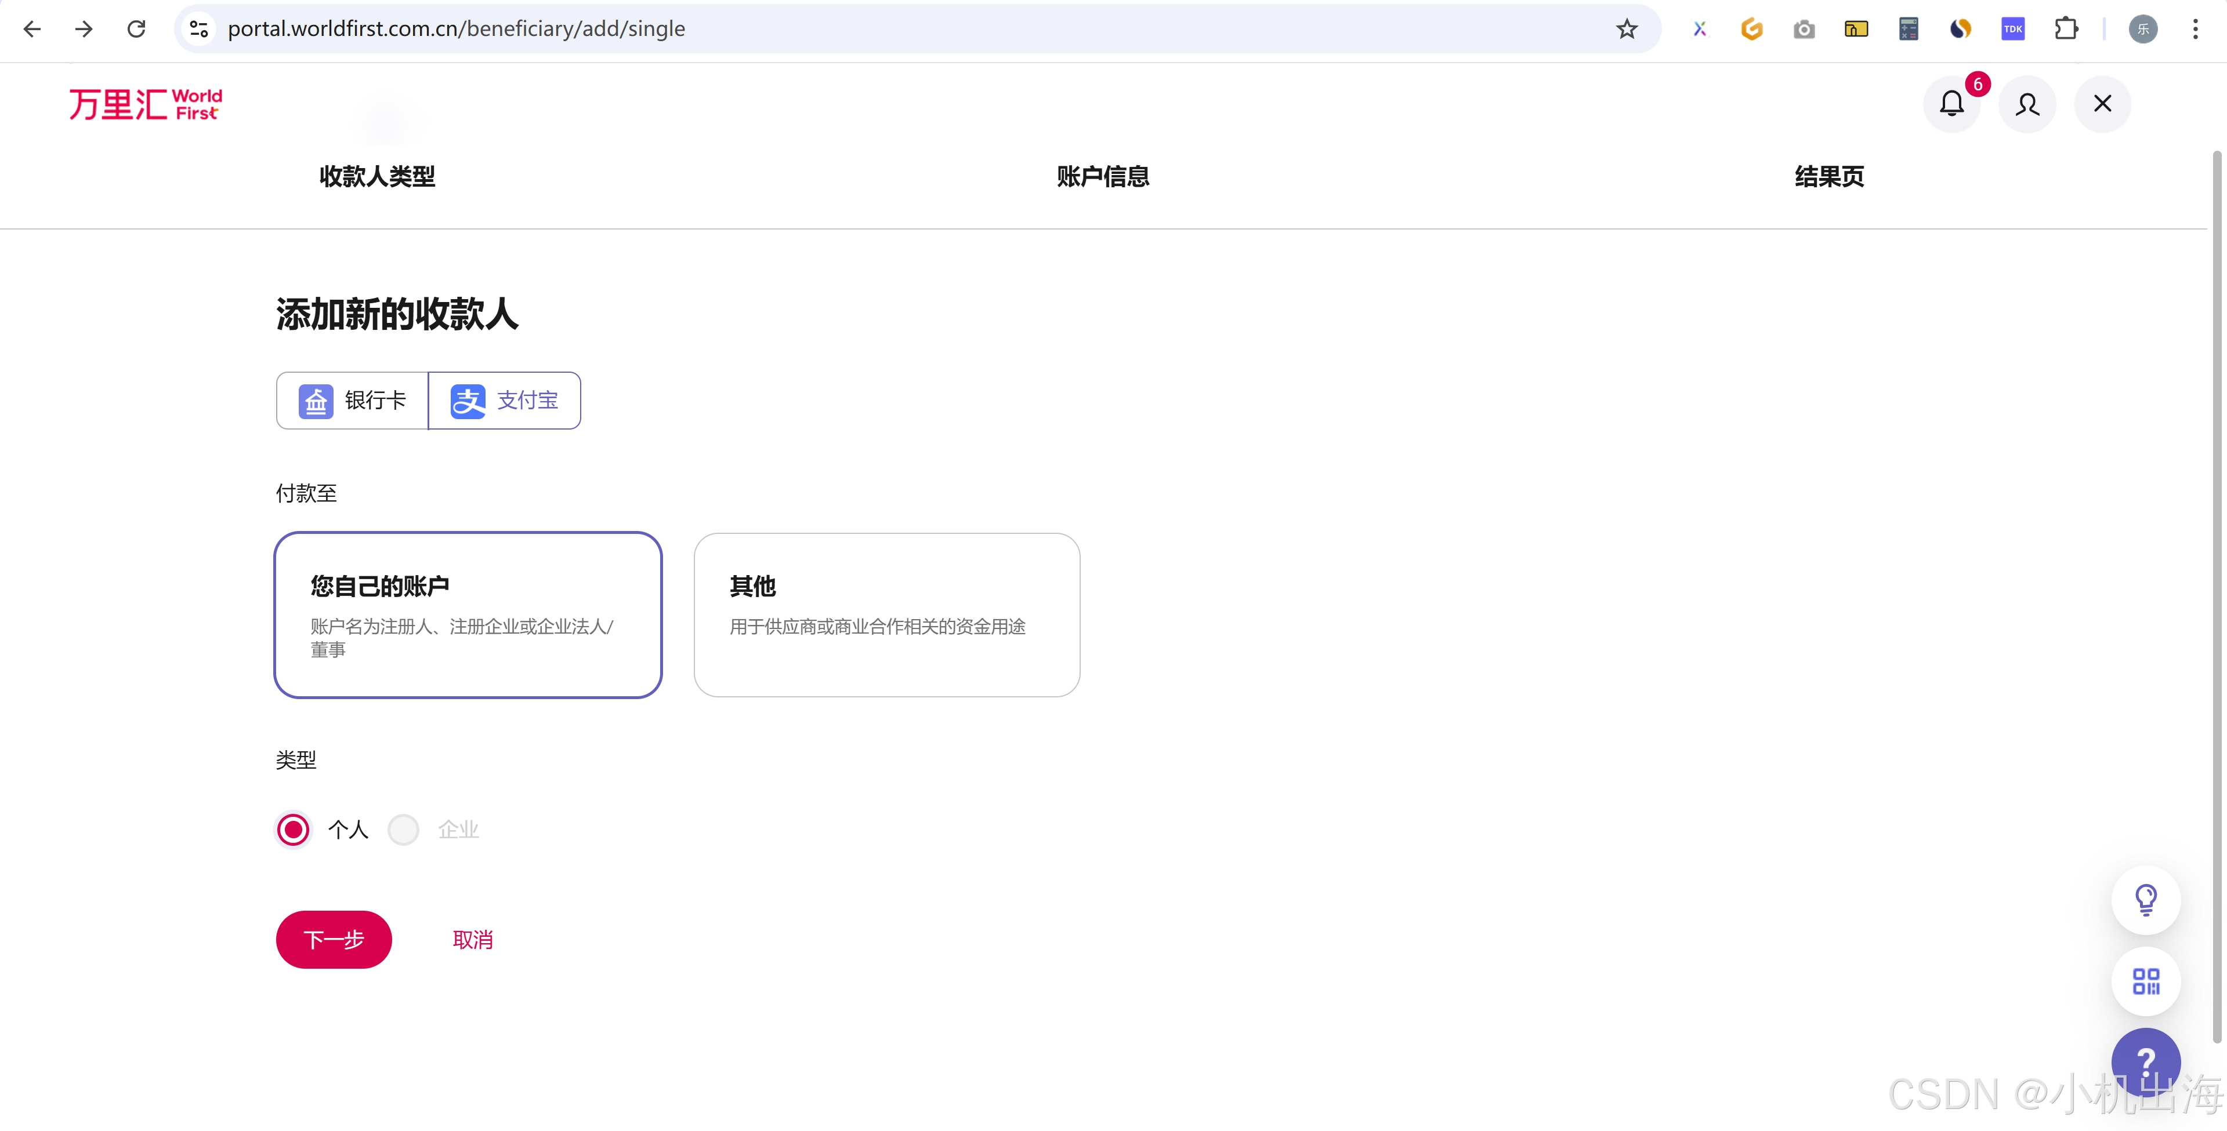Bookmark page with star icon

point(1626,28)
